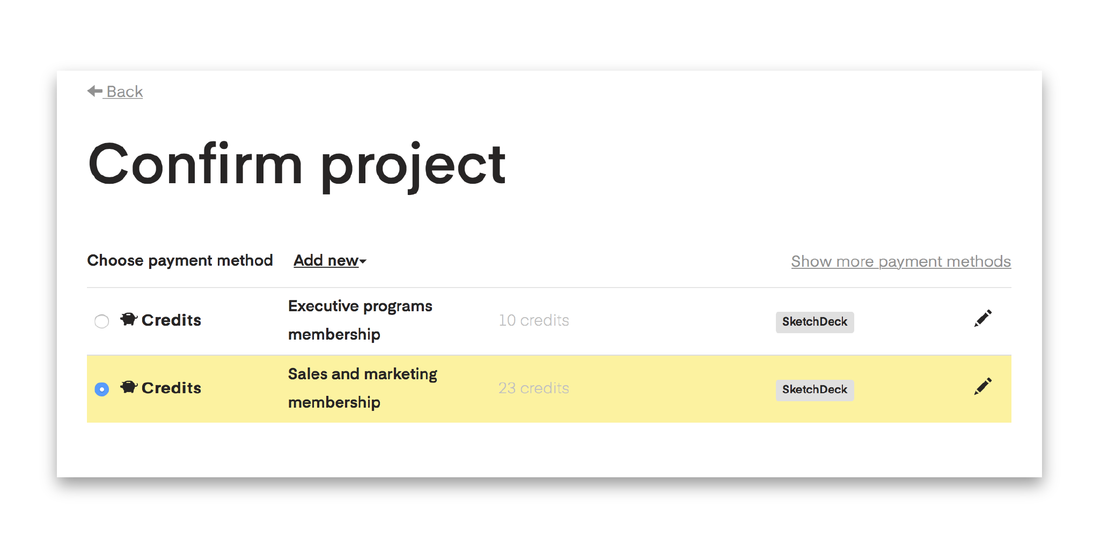Click the Confirm project heading
This screenshot has height=548, width=1093.
tap(297, 165)
